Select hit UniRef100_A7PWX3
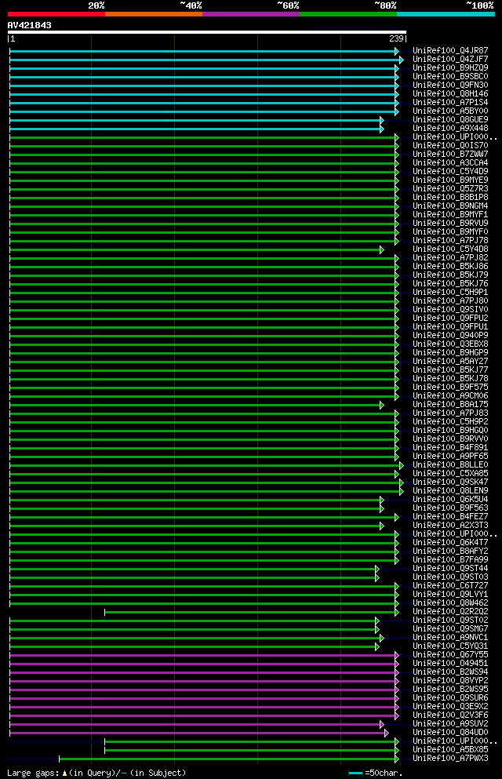Screen dimensions: 502x779 pos(450,758)
